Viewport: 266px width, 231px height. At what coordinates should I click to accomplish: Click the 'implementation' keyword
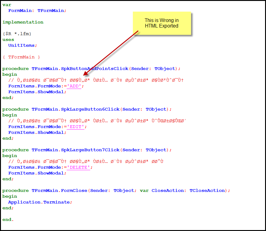[x=23, y=22]
